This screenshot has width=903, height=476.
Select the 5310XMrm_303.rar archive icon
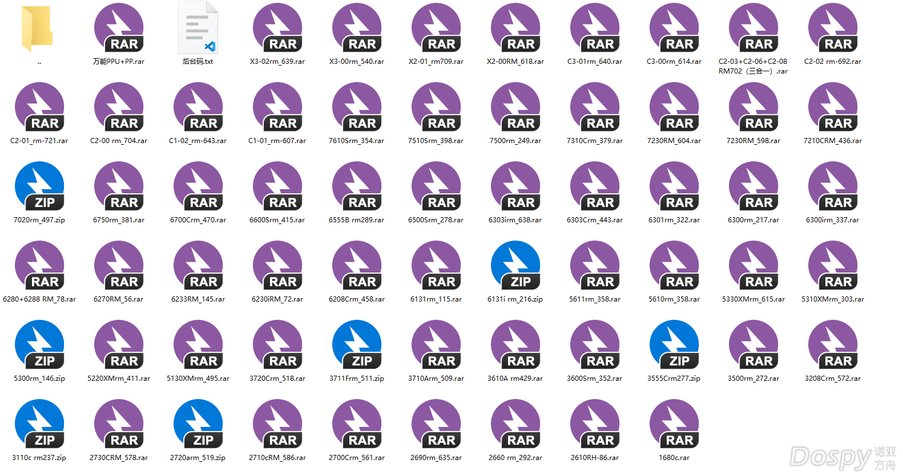point(833,265)
